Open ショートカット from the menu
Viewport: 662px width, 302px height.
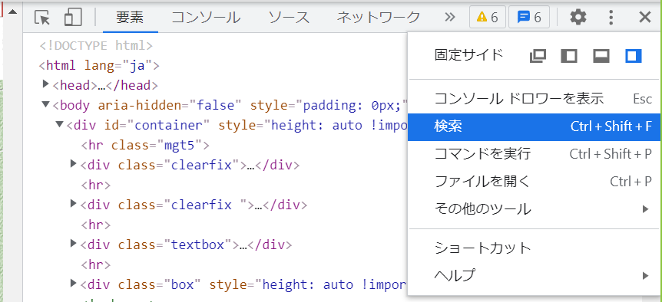click(534, 248)
